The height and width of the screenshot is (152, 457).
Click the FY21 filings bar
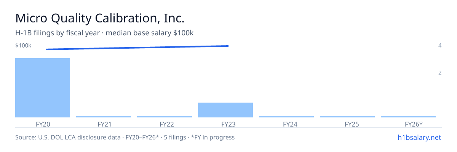point(104,117)
